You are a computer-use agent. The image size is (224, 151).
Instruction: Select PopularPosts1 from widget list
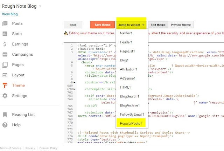pos(131,123)
